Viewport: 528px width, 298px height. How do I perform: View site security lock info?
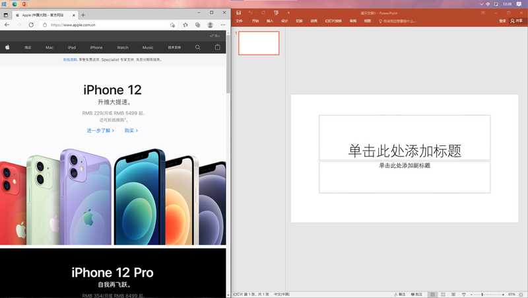click(45, 25)
